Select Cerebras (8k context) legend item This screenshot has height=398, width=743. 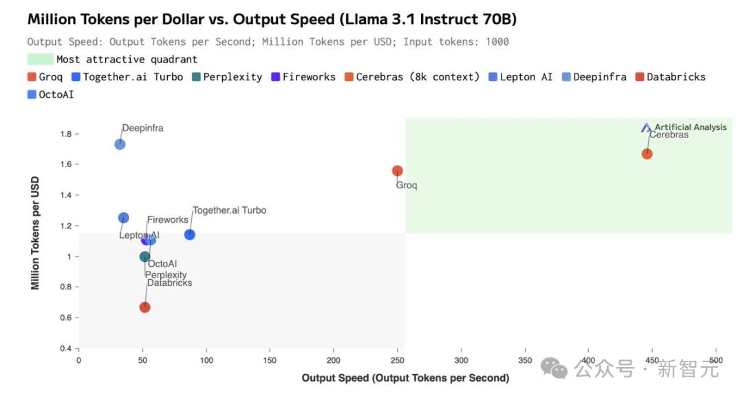point(412,77)
